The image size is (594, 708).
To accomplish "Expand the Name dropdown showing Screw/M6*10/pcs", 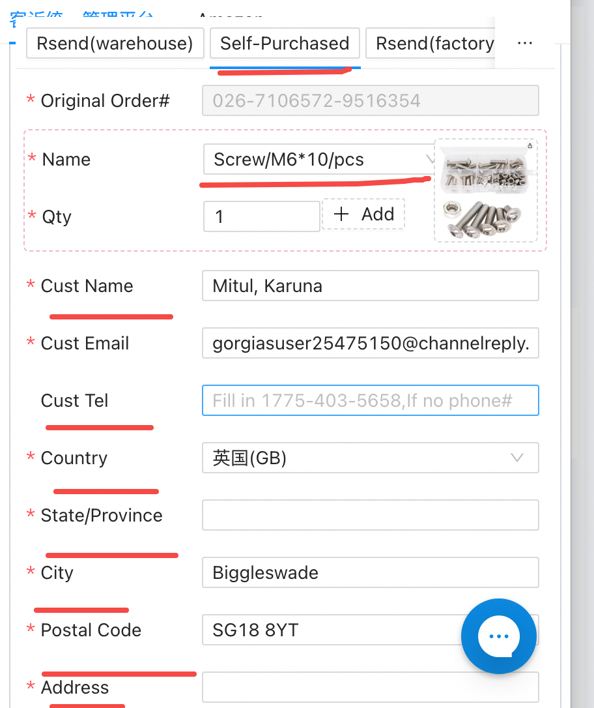I will (319, 159).
